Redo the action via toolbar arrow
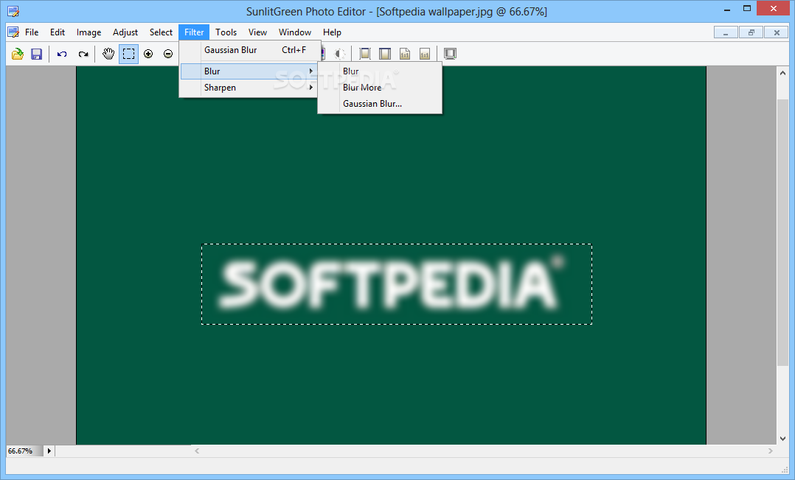The height and width of the screenshot is (480, 795). [x=83, y=54]
